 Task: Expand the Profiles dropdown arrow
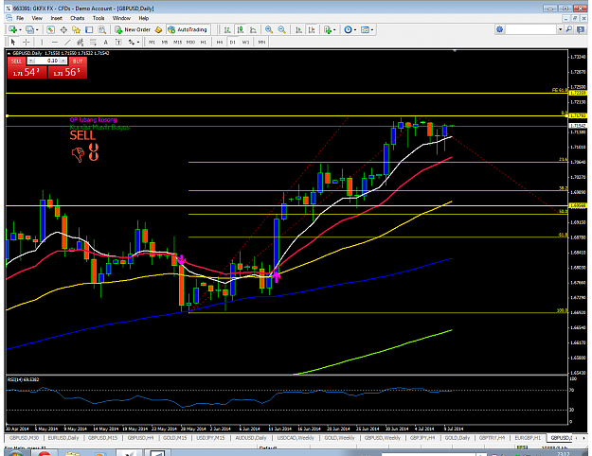click(37, 29)
